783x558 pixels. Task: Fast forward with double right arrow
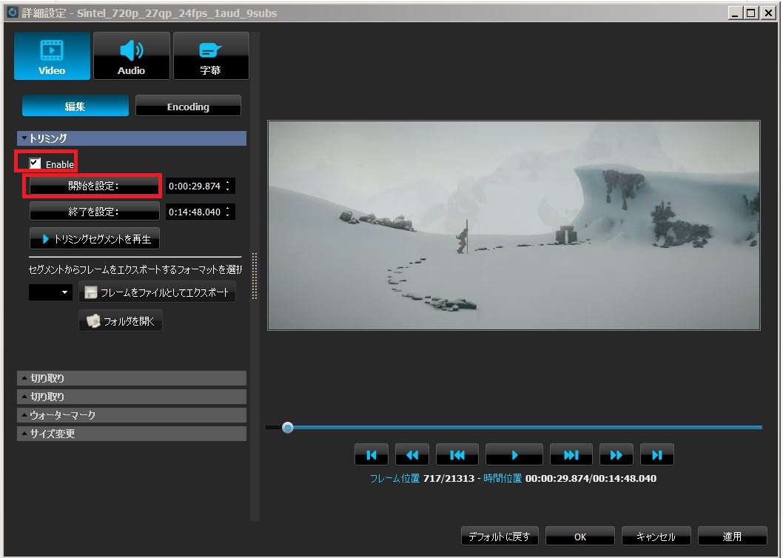pyautogui.click(x=616, y=454)
